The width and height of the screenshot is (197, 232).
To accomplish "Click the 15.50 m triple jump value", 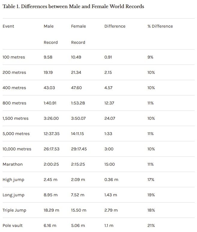I will pos(79,210).
